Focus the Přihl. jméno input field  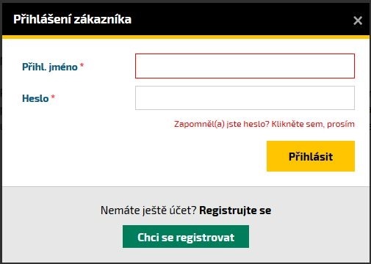click(245, 66)
